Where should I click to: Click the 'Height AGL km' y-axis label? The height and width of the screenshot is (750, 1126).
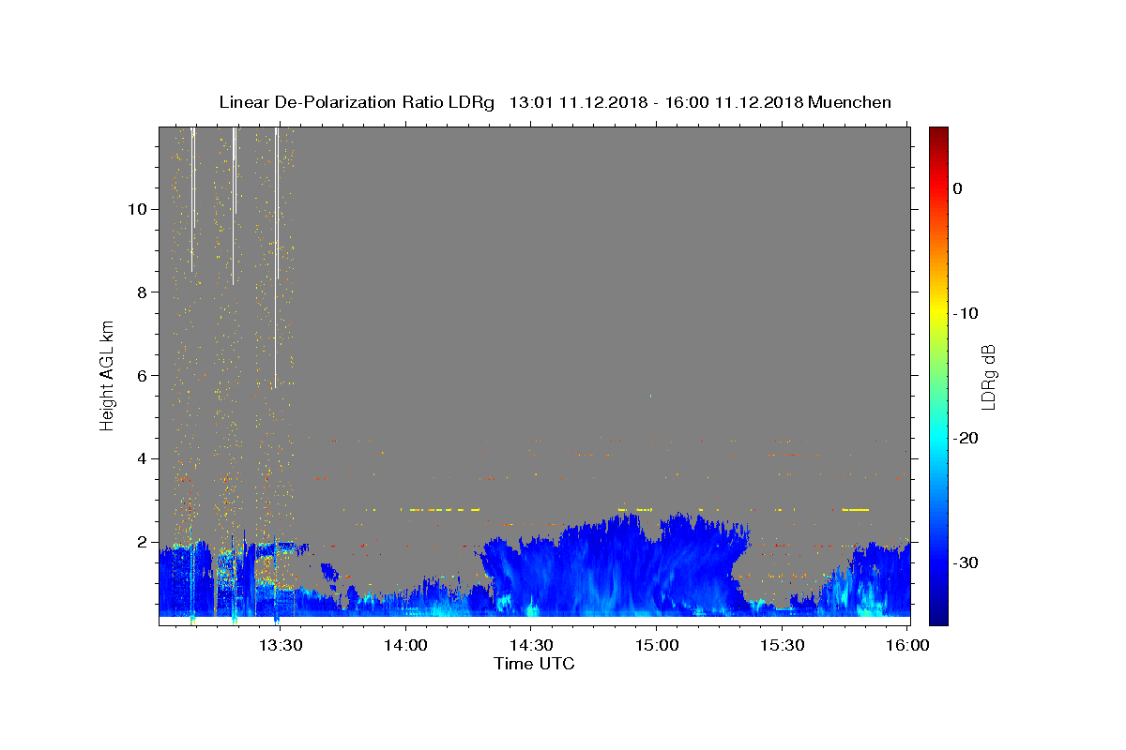(107, 375)
